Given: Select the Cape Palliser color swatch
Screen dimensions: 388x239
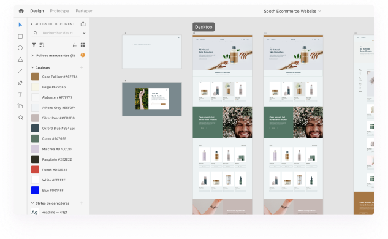Looking at the screenshot, I should (x=35, y=77).
